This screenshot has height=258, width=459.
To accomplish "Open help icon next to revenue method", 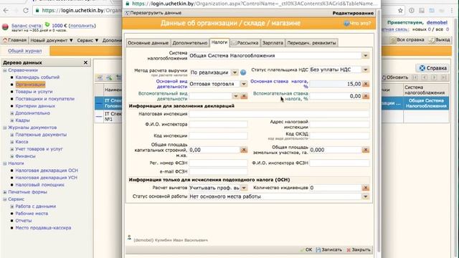I will [243, 72].
